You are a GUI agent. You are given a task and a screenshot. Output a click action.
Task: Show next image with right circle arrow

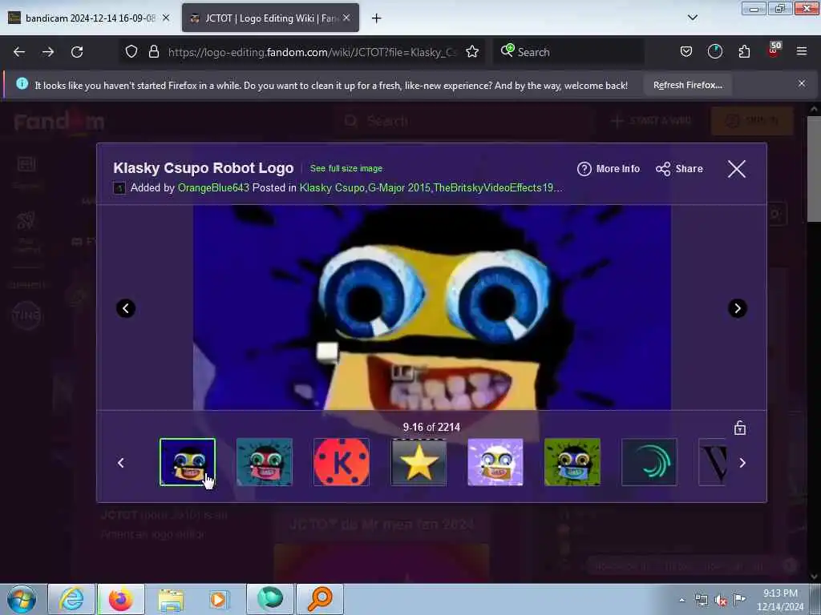tap(738, 308)
